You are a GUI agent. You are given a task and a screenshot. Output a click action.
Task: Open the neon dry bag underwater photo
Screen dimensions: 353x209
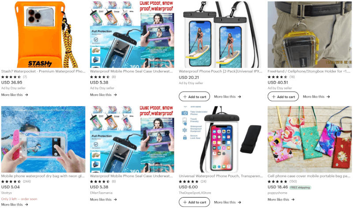[43, 139]
